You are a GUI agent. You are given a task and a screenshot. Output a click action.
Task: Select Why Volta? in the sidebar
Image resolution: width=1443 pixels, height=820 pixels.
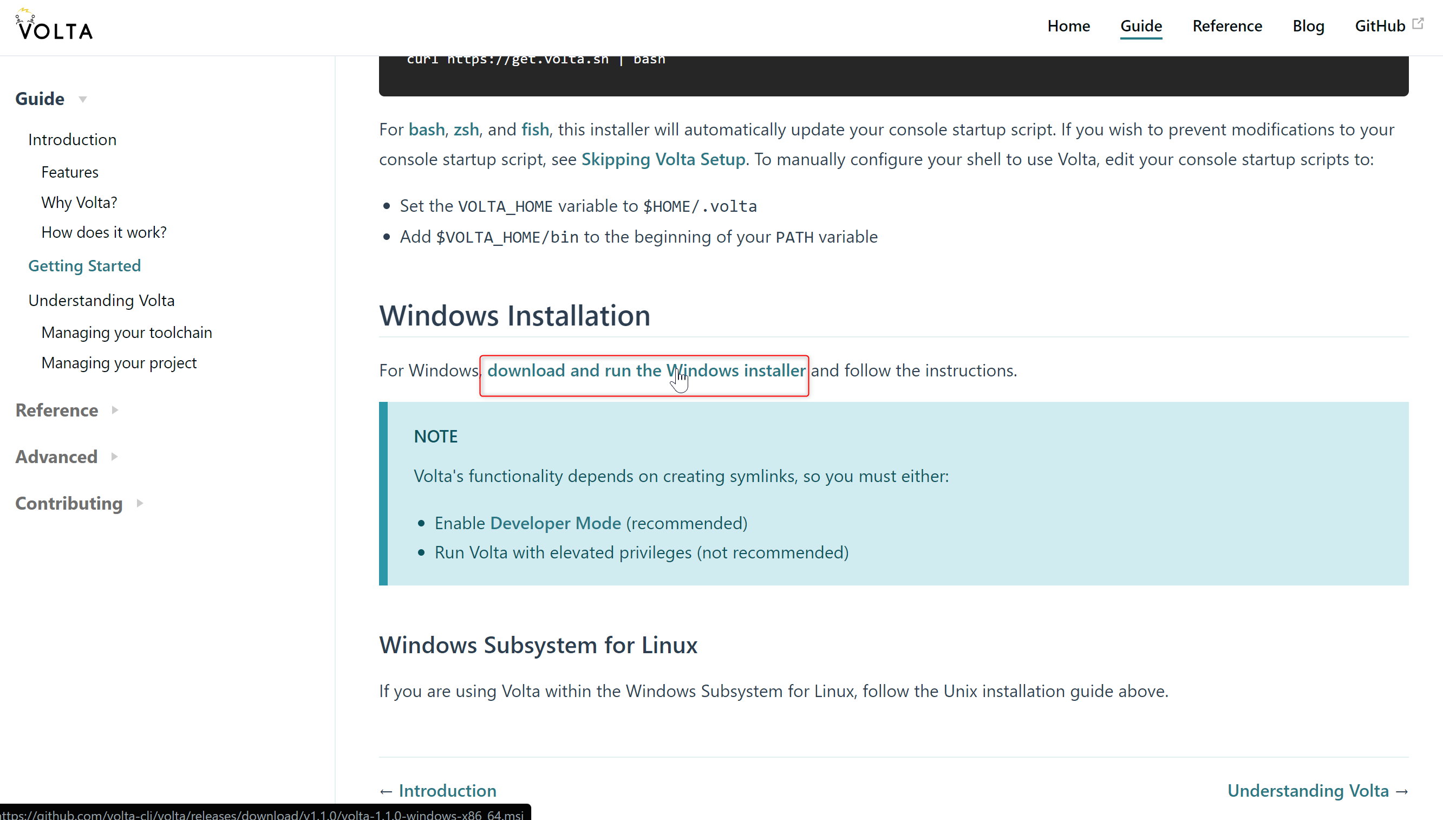(x=79, y=202)
